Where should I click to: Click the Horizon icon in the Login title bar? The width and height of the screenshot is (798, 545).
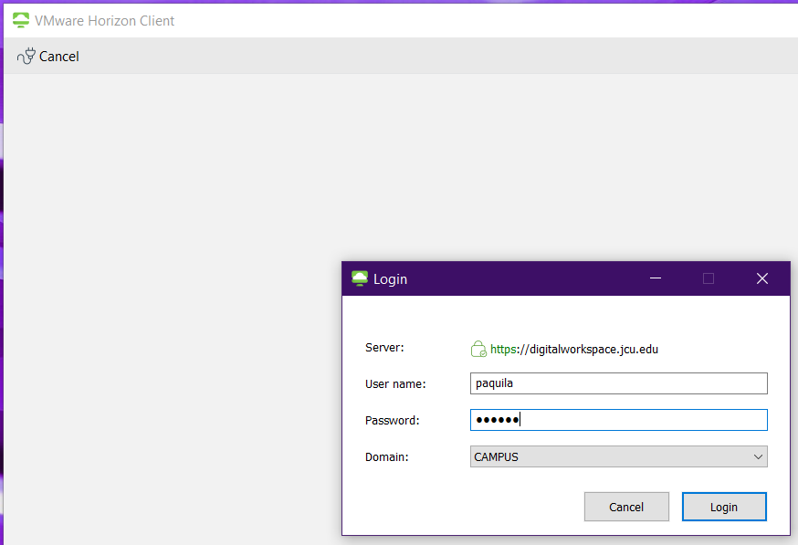point(360,278)
